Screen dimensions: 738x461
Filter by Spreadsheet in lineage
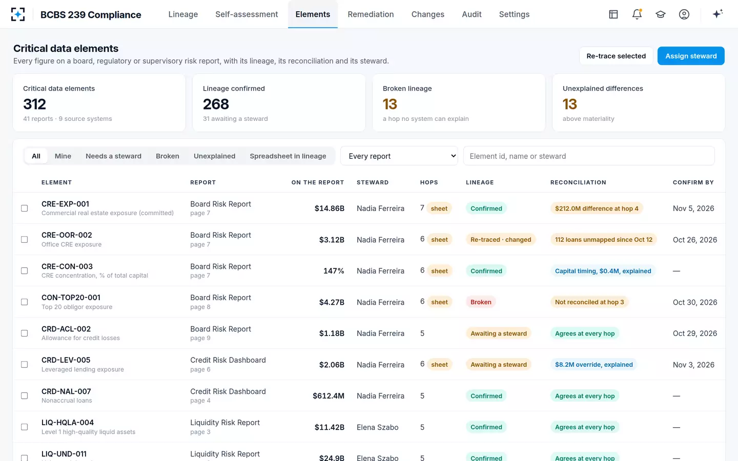(288, 156)
